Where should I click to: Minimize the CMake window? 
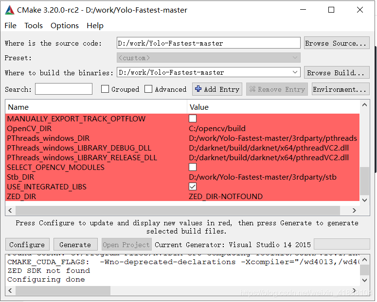[303, 10]
